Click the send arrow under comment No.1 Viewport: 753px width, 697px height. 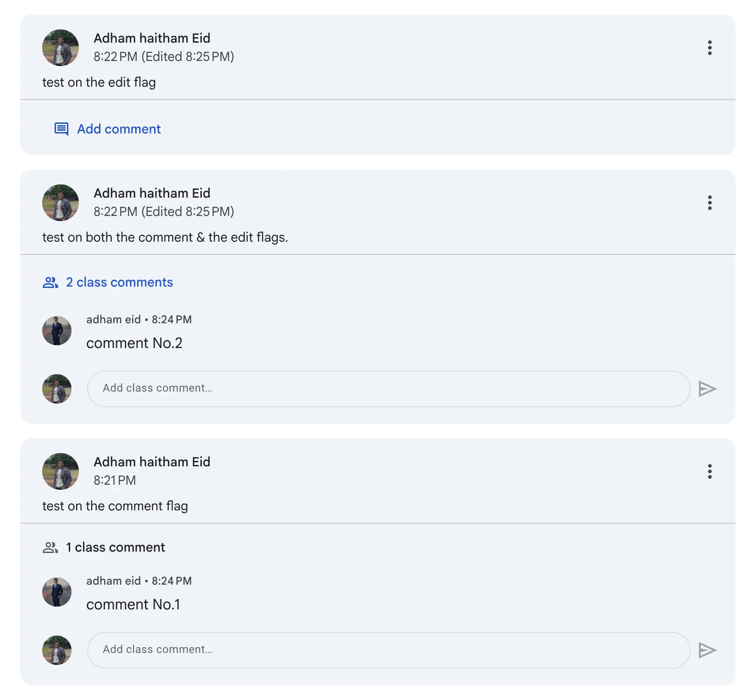pos(708,650)
